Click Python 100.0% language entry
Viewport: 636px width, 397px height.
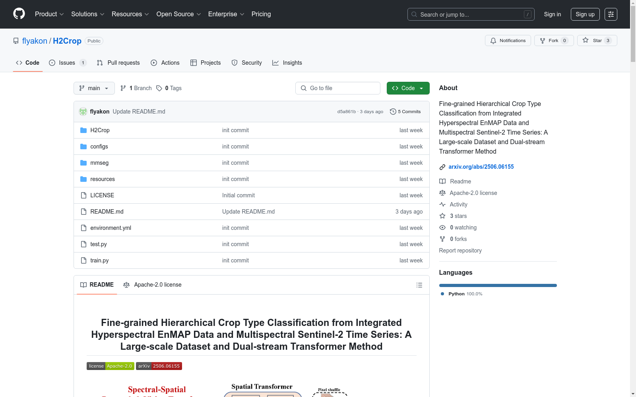point(461,294)
